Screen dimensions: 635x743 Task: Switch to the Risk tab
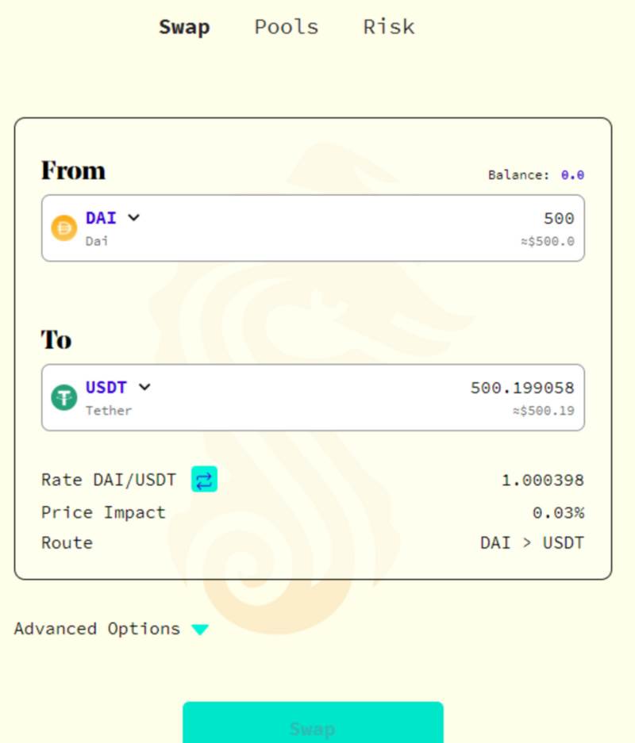pyautogui.click(x=389, y=26)
